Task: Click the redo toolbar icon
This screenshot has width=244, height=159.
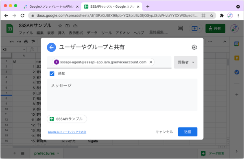Action: tap(19, 42)
